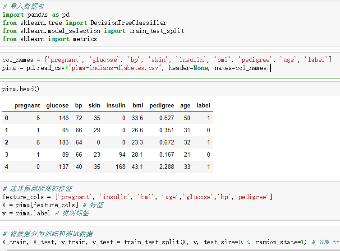The image size is (340, 251).
Task: Click the DecisionTreeClassifier import line
Action: (x=85, y=23)
